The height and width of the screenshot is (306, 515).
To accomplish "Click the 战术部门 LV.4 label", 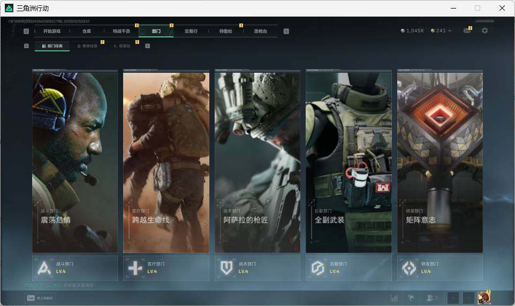I will (x=244, y=272).
